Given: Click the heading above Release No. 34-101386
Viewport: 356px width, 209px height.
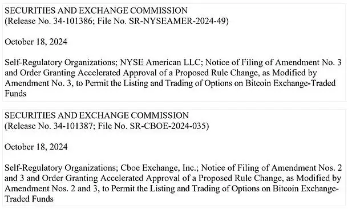Looking at the screenshot, I should point(96,11).
